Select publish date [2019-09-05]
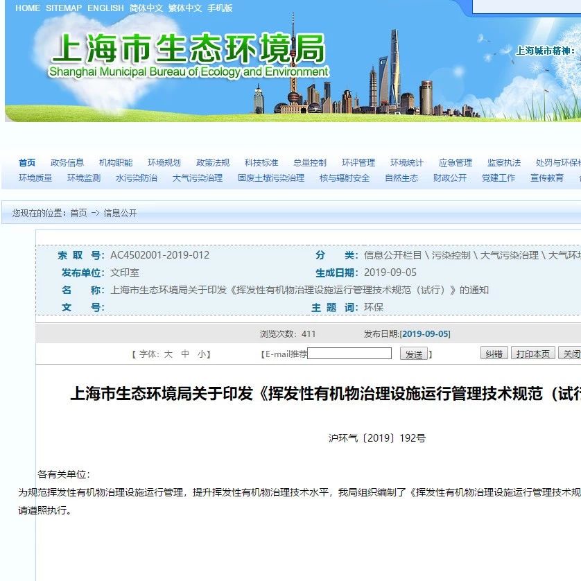 (x=425, y=334)
